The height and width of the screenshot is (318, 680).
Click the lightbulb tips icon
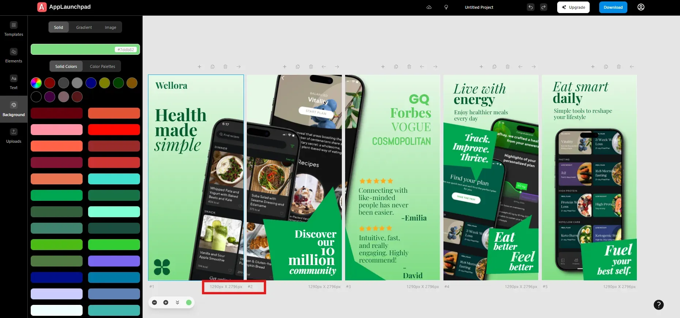coord(446,7)
